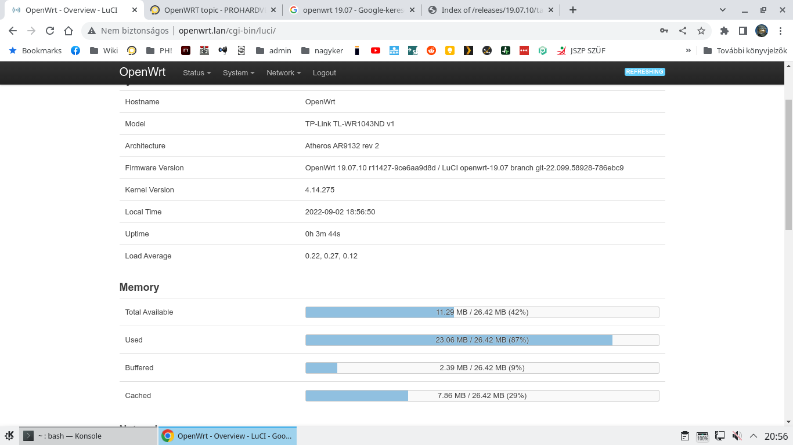Open the browser extensions puzzle icon
The height and width of the screenshot is (445, 793).
[724, 31]
